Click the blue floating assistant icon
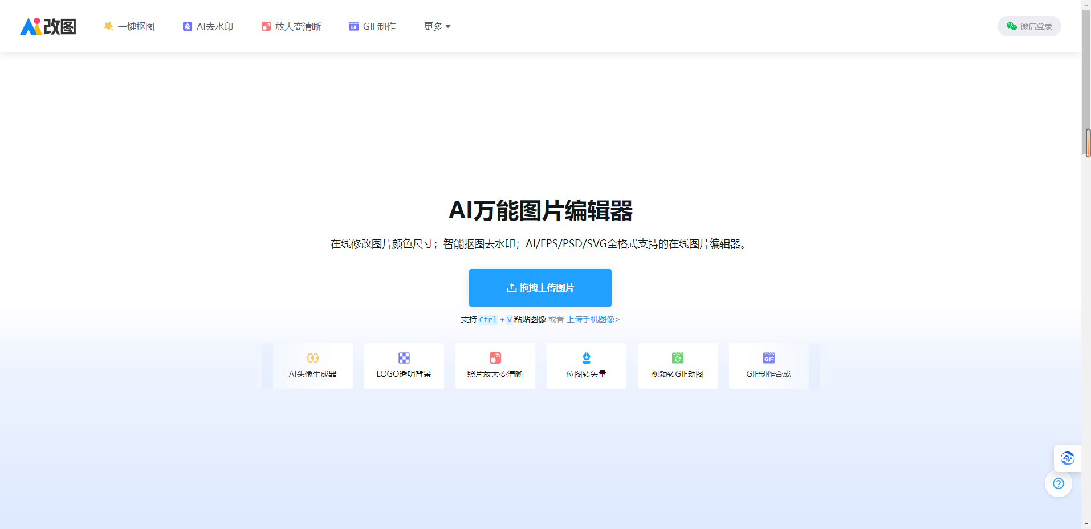 coord(1068,458)
